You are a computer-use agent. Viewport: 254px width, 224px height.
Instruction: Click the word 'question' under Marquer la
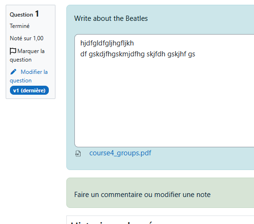point(20,60)
